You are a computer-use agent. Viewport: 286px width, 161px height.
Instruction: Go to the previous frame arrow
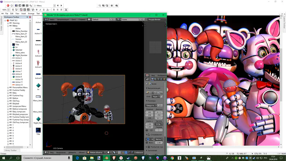pyautogui.click(x=58, y=5)
